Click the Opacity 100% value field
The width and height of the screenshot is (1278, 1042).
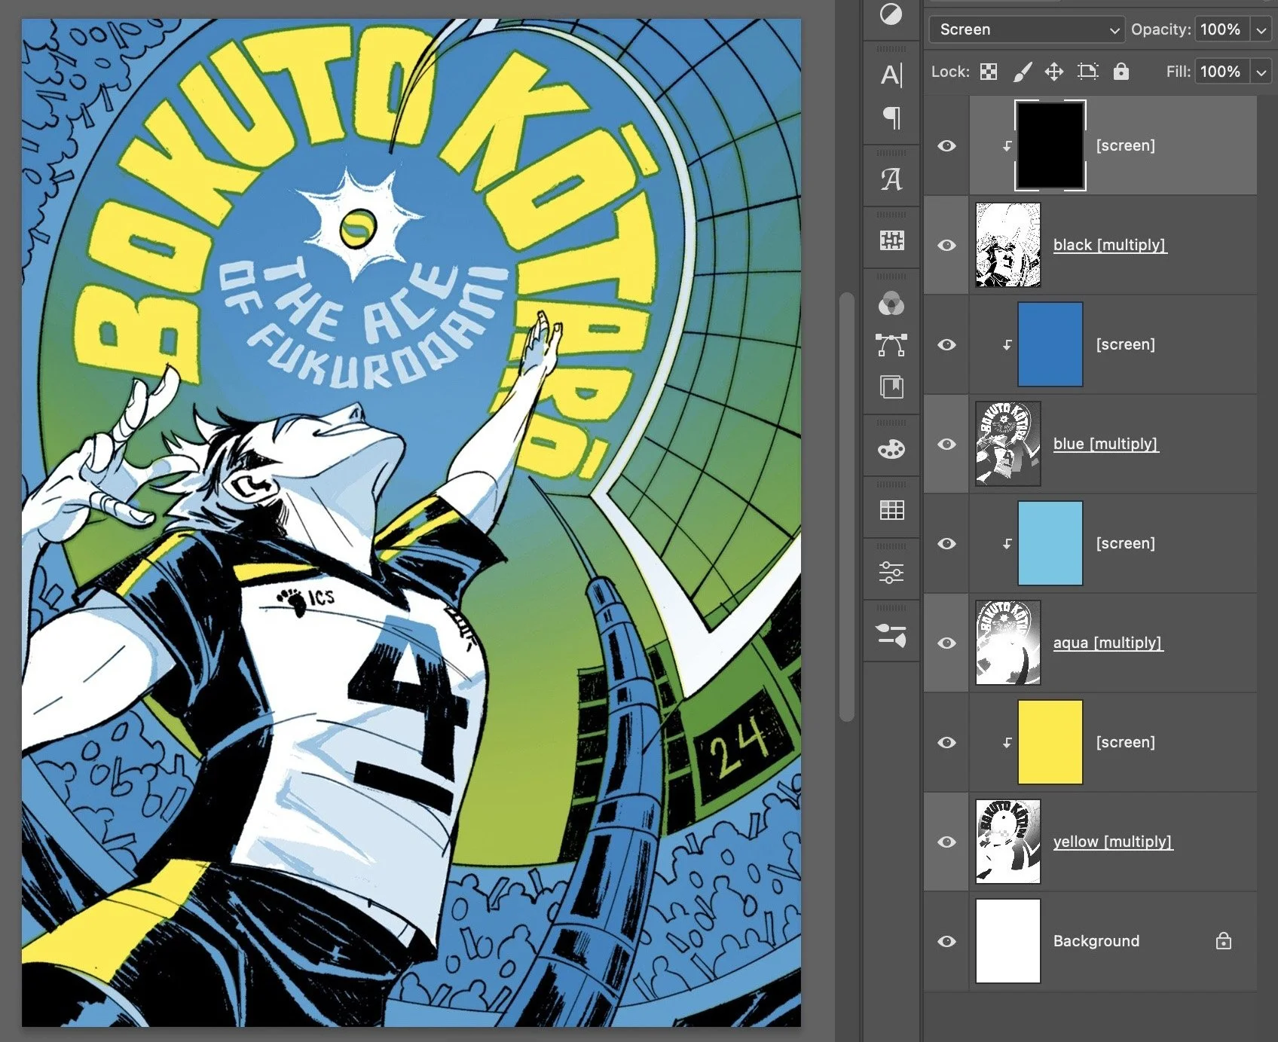1222,29
